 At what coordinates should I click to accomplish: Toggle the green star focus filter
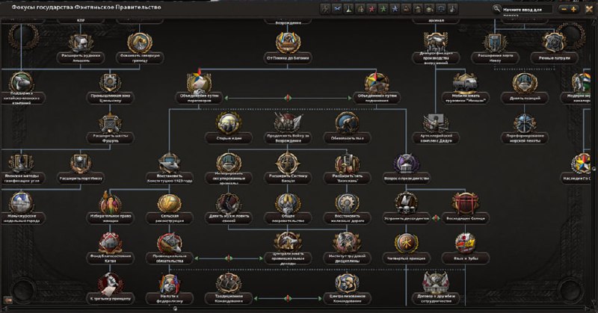coord(383,9)
